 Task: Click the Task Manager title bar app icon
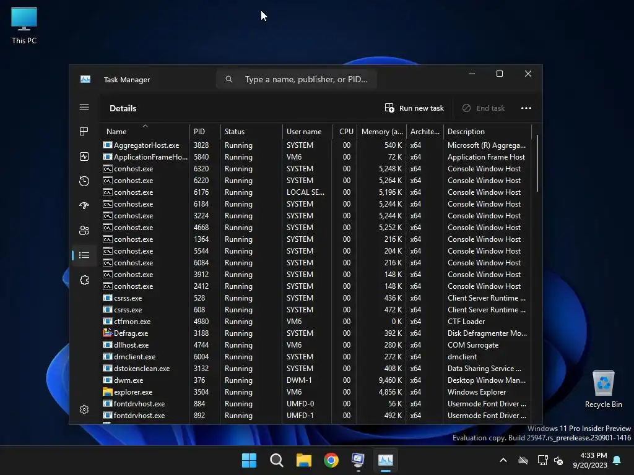pyautogui.click(x=85, y=79)
